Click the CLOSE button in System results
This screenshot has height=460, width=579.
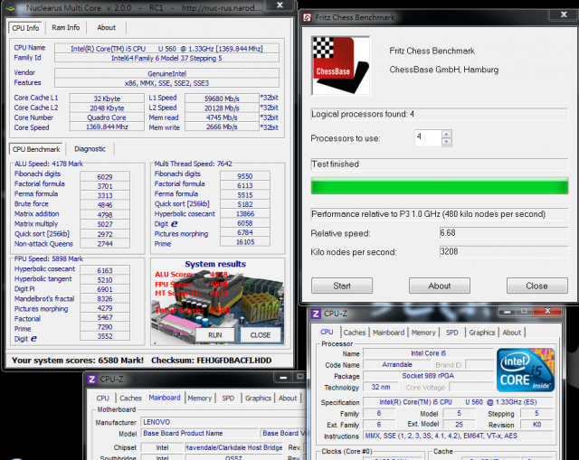[260, 335]
